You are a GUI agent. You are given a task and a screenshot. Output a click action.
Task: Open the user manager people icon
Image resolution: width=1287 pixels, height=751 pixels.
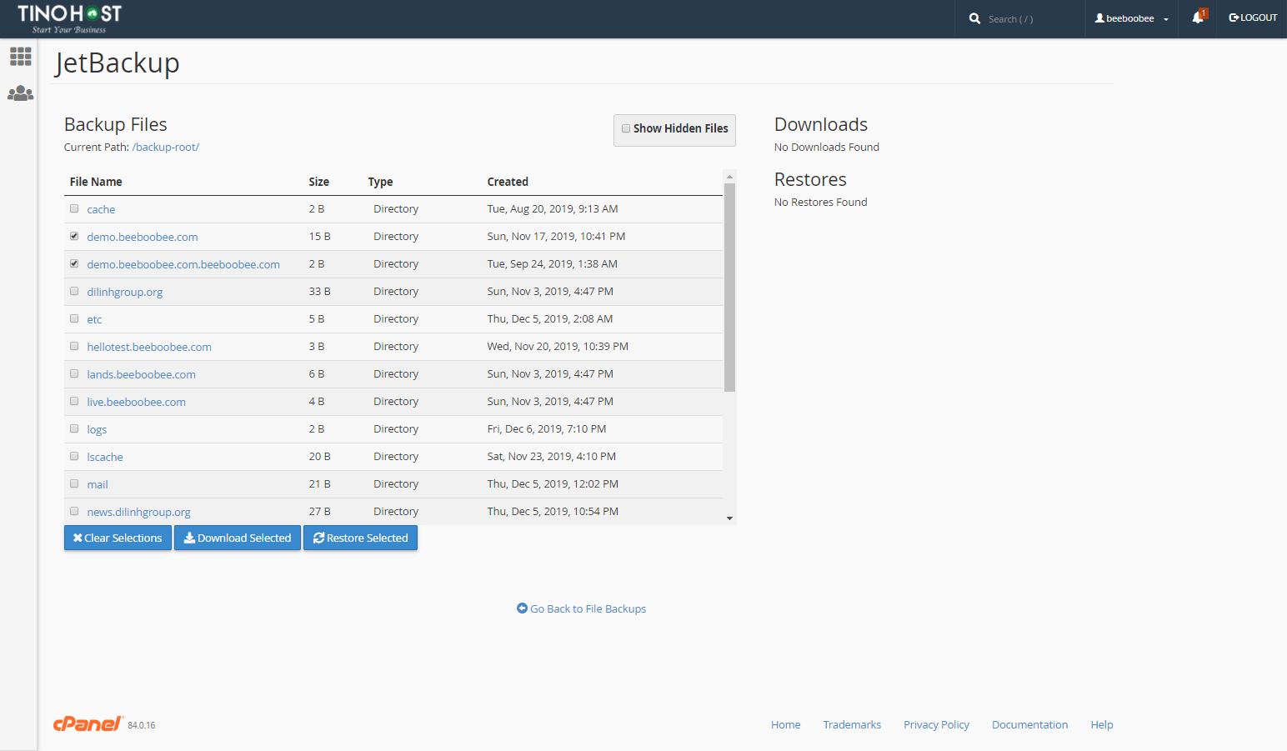click(x=20, y=93)
